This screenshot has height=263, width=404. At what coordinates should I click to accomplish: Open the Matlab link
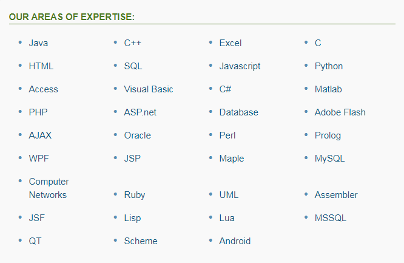point(328,89)
